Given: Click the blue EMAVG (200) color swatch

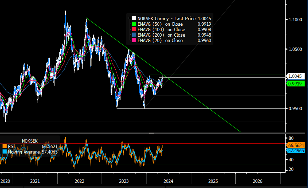Looking at the screenshot, I should point(134,35).
